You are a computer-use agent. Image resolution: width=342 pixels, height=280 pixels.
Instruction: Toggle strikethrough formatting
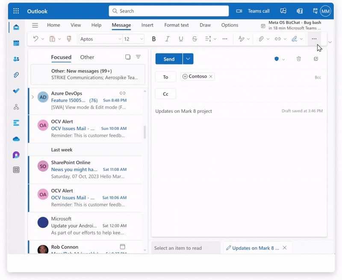point(195,39)
